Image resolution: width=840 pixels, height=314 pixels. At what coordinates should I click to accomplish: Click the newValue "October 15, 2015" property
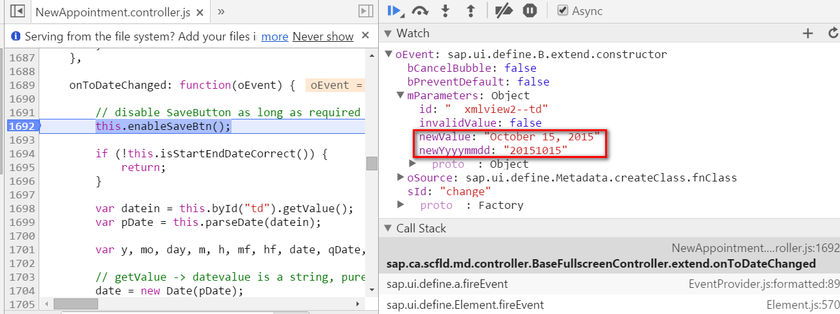pos(509,137)
